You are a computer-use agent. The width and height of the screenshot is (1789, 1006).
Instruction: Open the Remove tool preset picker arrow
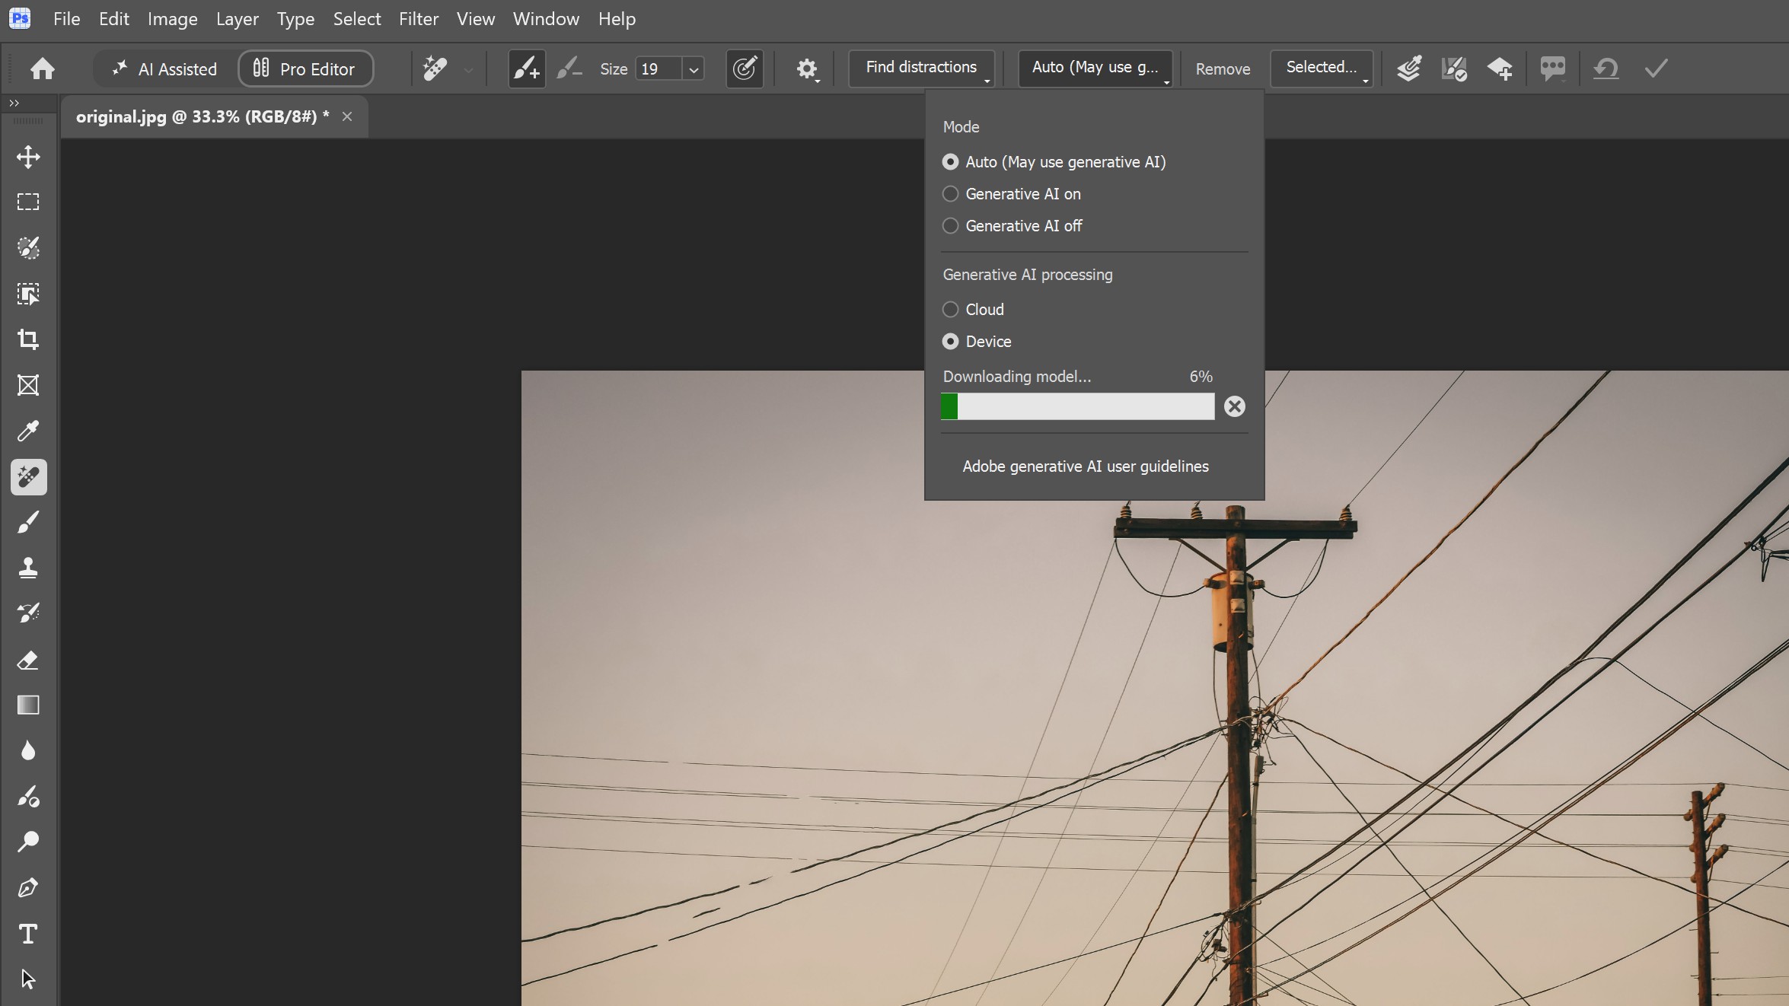[469, 69]
